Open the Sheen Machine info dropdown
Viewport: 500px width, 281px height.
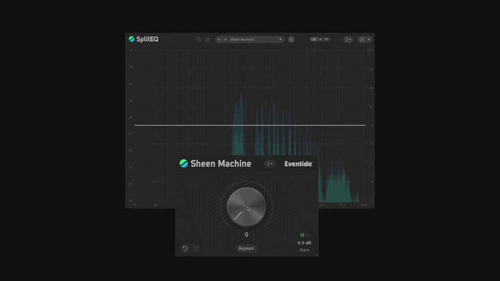(x=270, y=164)
